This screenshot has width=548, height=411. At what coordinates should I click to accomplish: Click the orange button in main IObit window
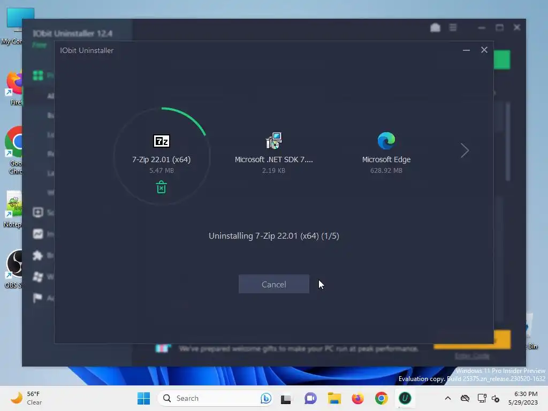click(502, 339)
